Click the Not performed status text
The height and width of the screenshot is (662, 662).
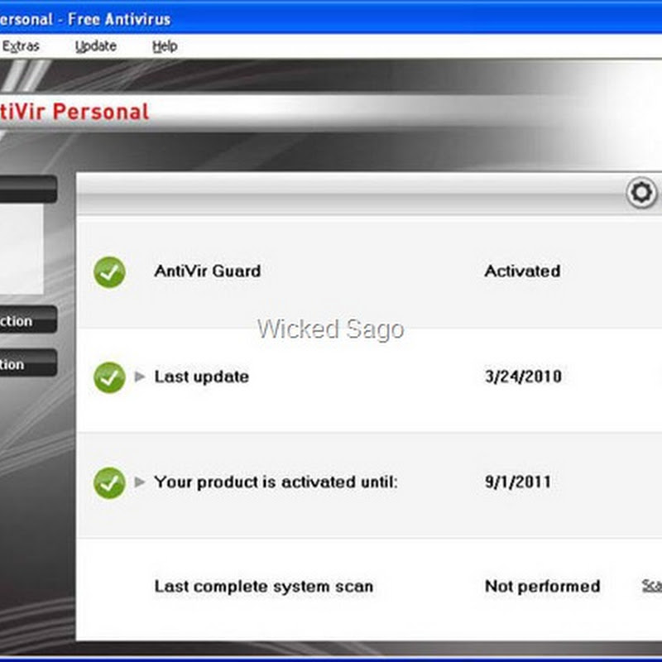pyautogui.click(x=543, y=586)
